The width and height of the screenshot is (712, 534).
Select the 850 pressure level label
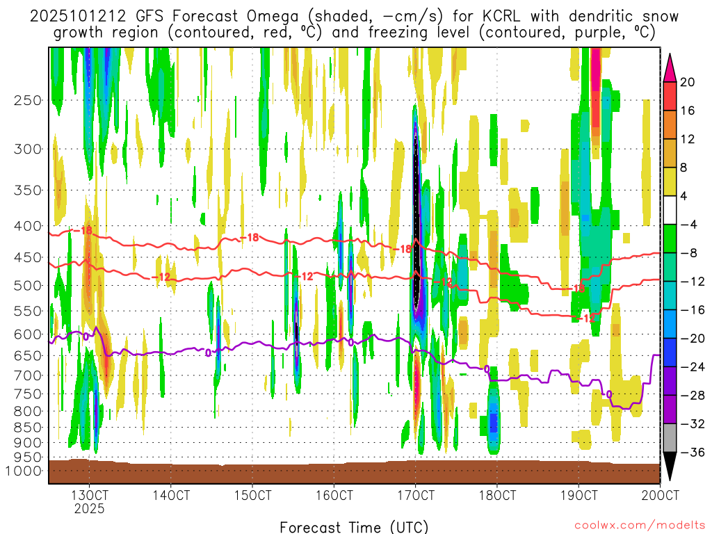28,428
